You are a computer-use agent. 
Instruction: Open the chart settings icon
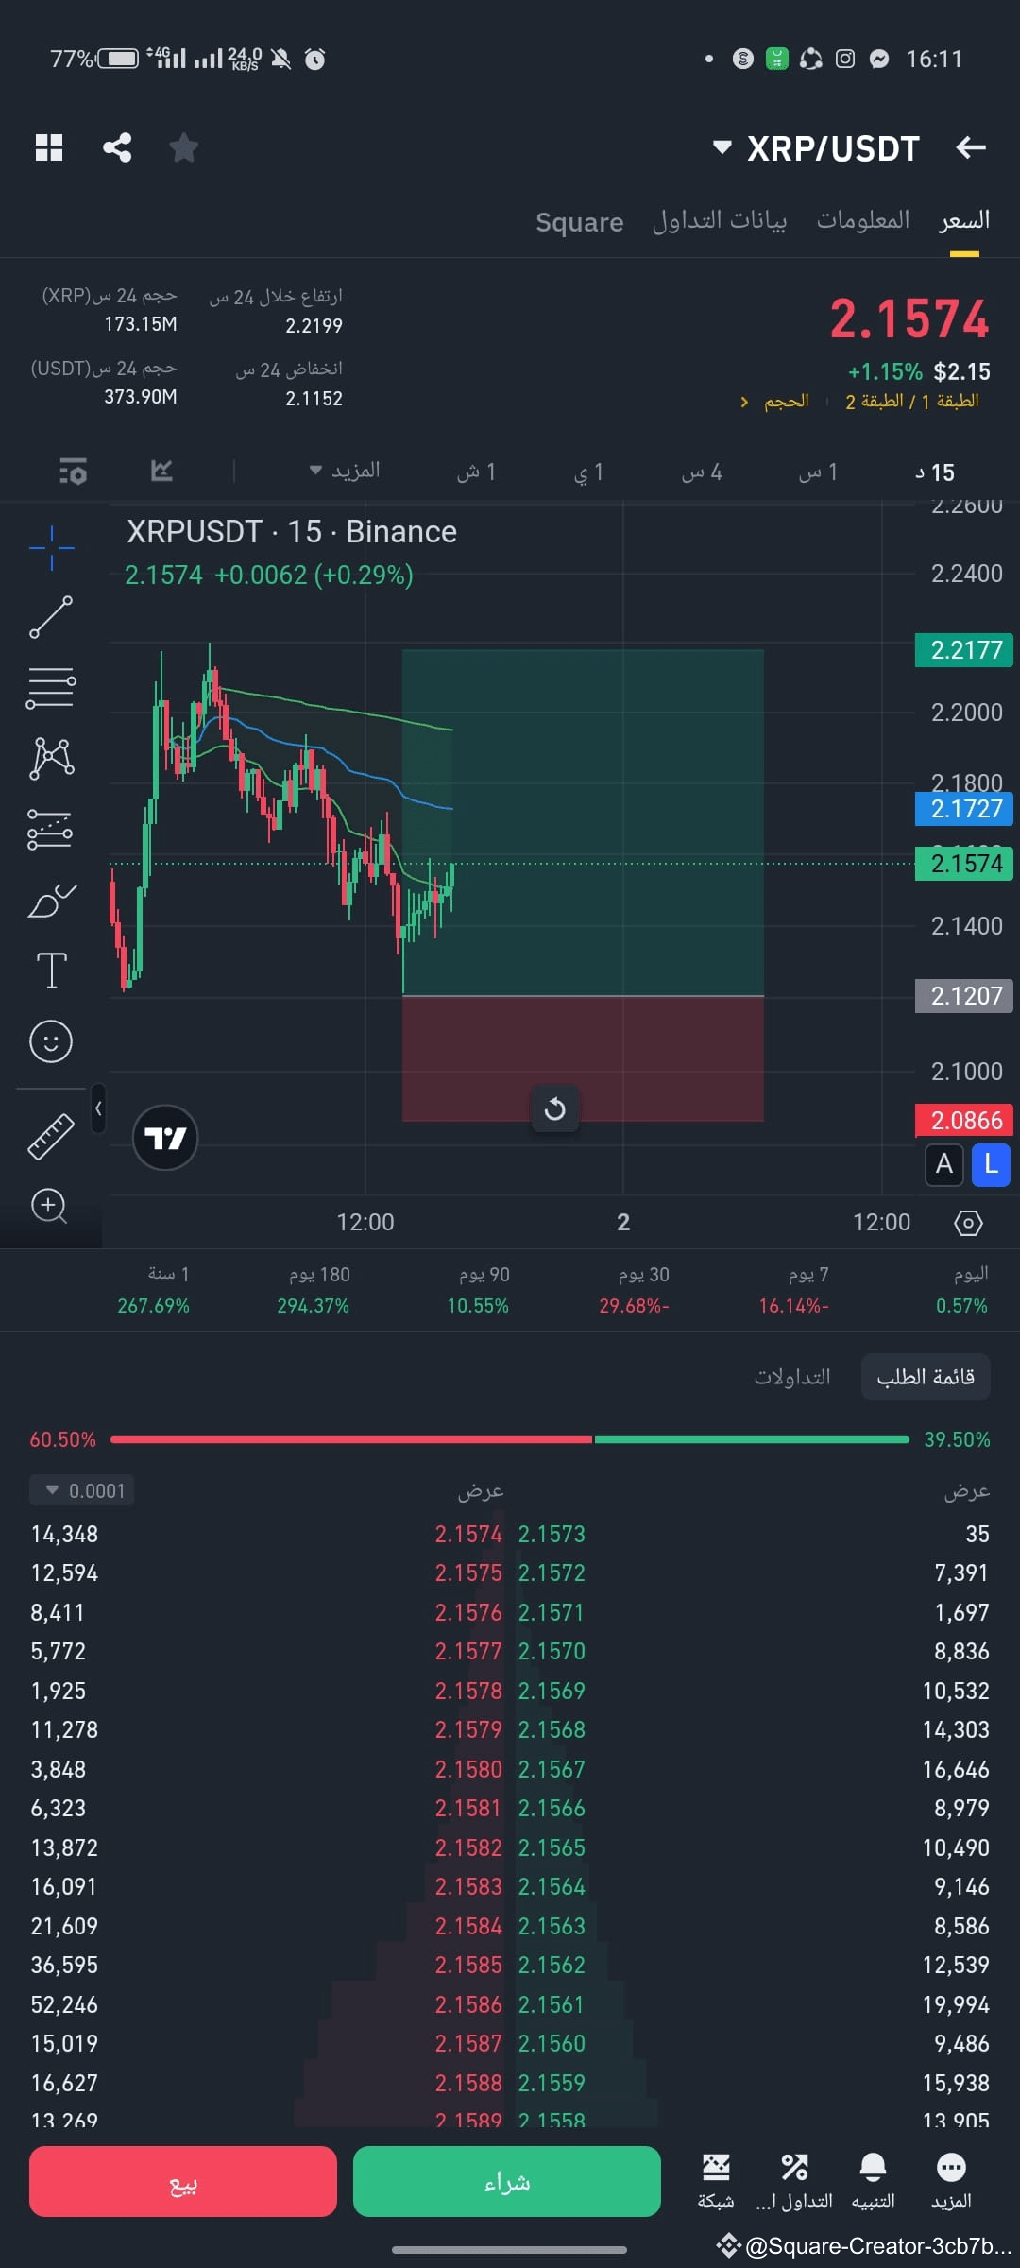point(73,471)
